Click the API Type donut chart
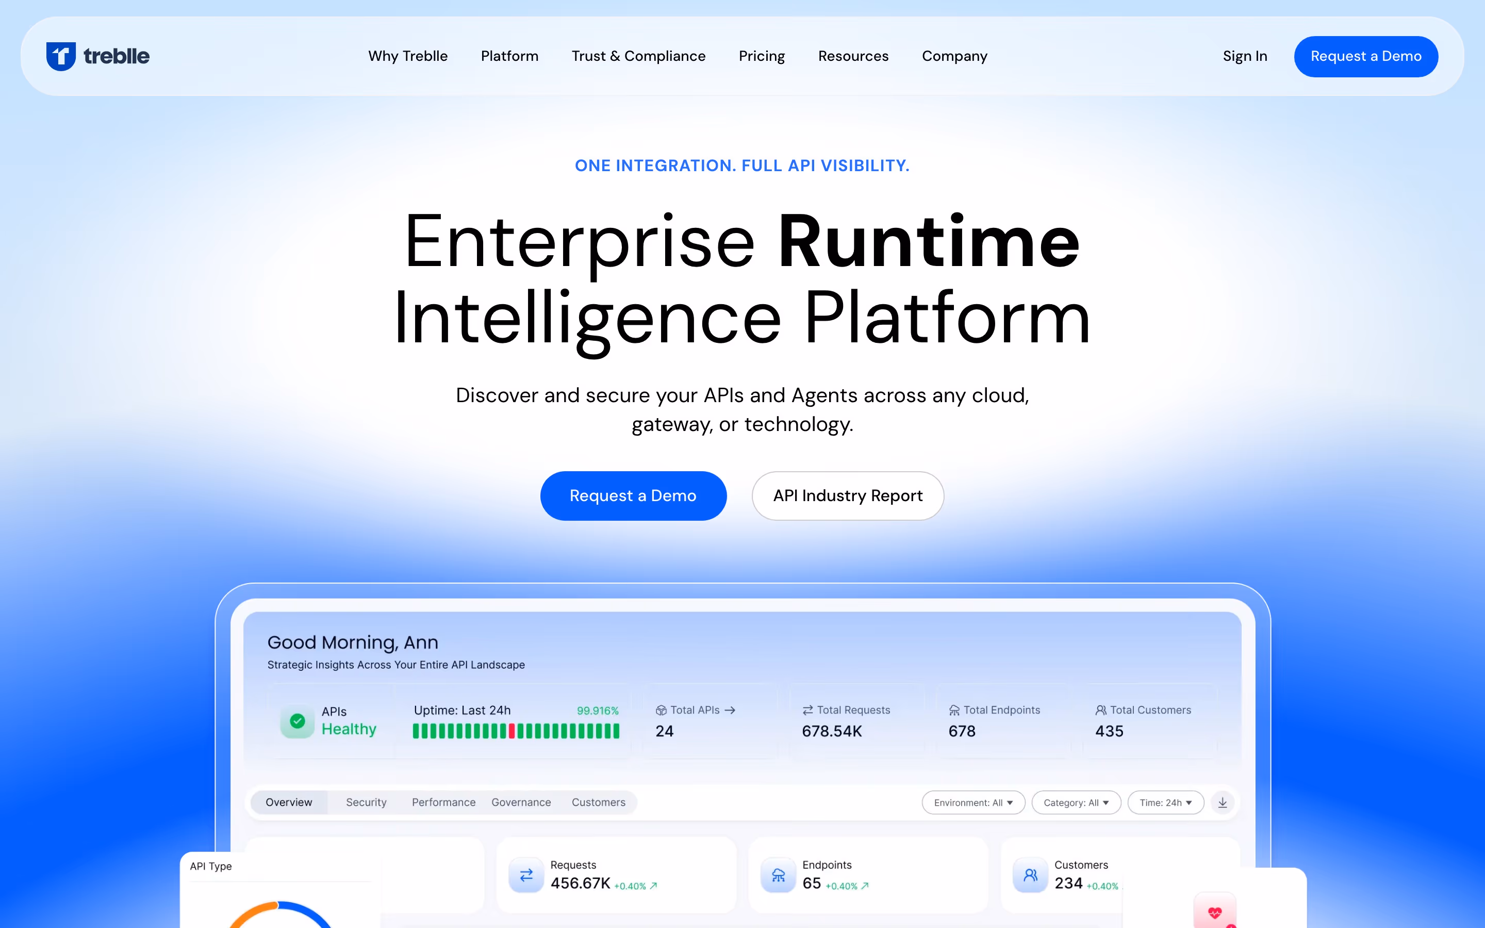This screenshot has width=1485, height=928. [x=280, y=914]
